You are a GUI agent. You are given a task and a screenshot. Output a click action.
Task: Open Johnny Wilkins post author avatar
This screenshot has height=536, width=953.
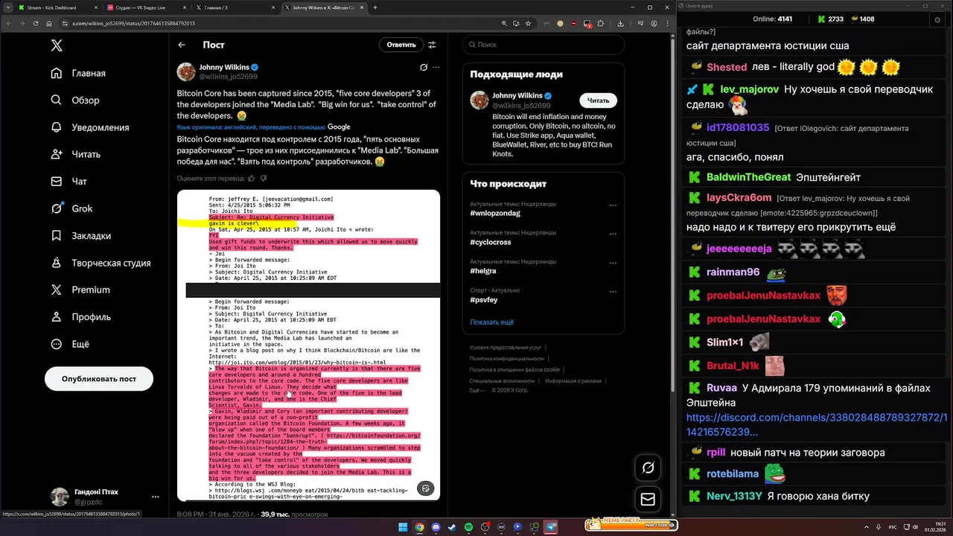(x=186, y=71)
